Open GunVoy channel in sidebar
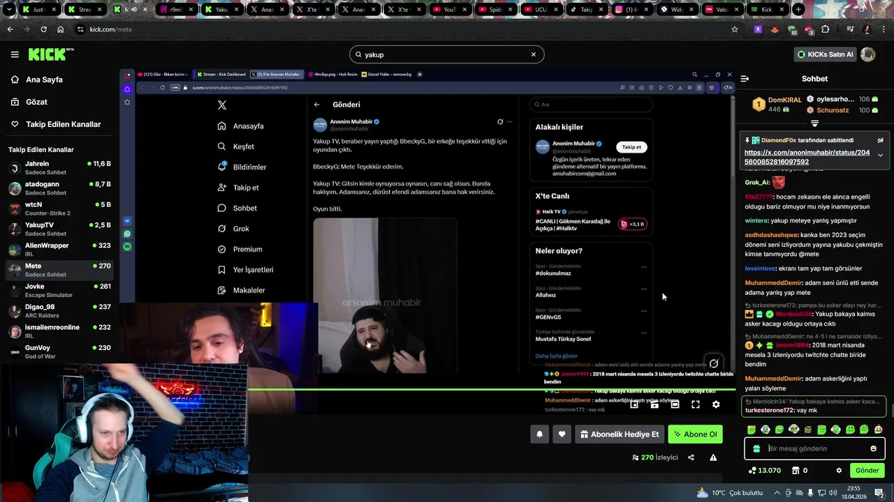The height and width of the screenshot is (502, 894). click(59, 351)
